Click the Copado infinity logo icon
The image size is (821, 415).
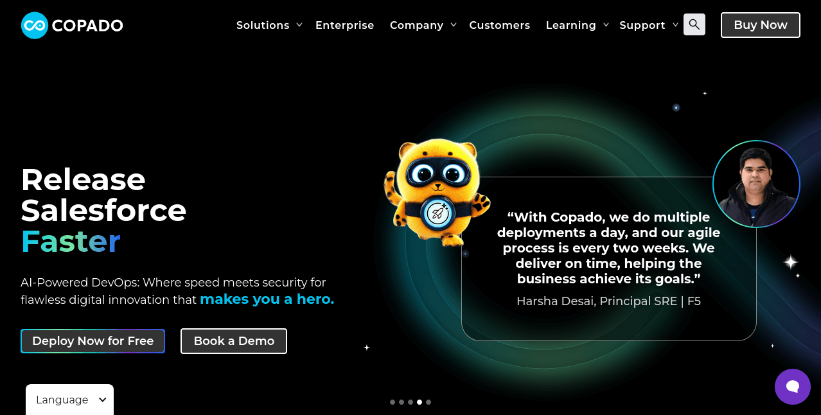point(35,25)
